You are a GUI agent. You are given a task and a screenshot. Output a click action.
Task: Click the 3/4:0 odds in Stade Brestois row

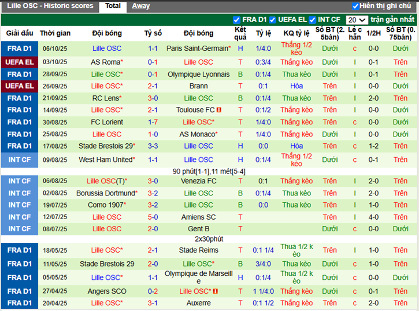pyautogui.click(x=263, y=264)
